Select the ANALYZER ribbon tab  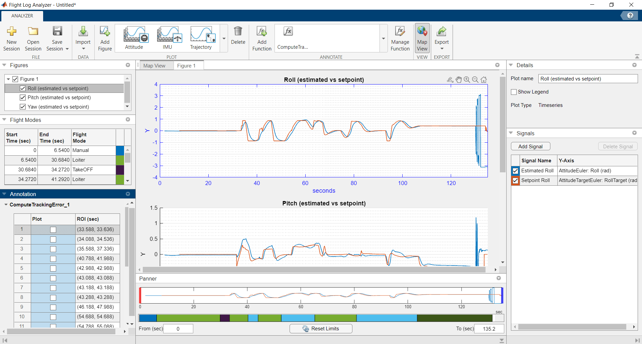tap(22, 16)
